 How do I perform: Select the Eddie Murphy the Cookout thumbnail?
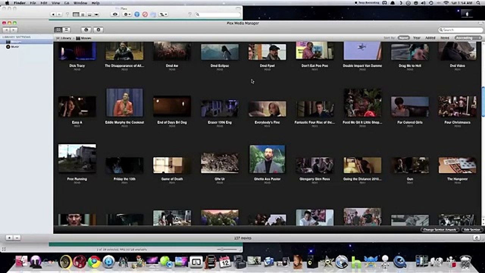pyautogui.click(x=125, y=103)
